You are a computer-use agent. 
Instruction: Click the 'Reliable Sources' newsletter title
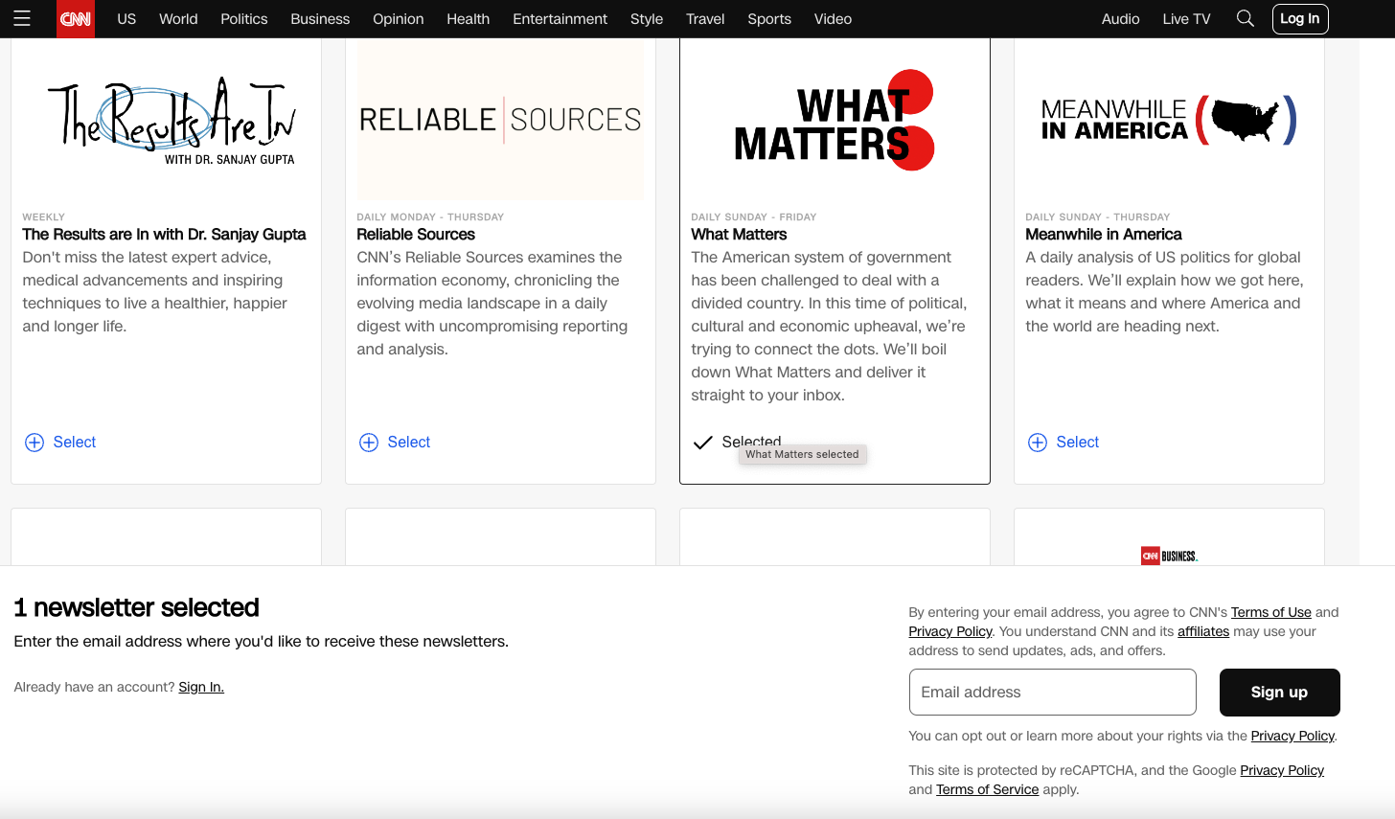tap(416, 234)
